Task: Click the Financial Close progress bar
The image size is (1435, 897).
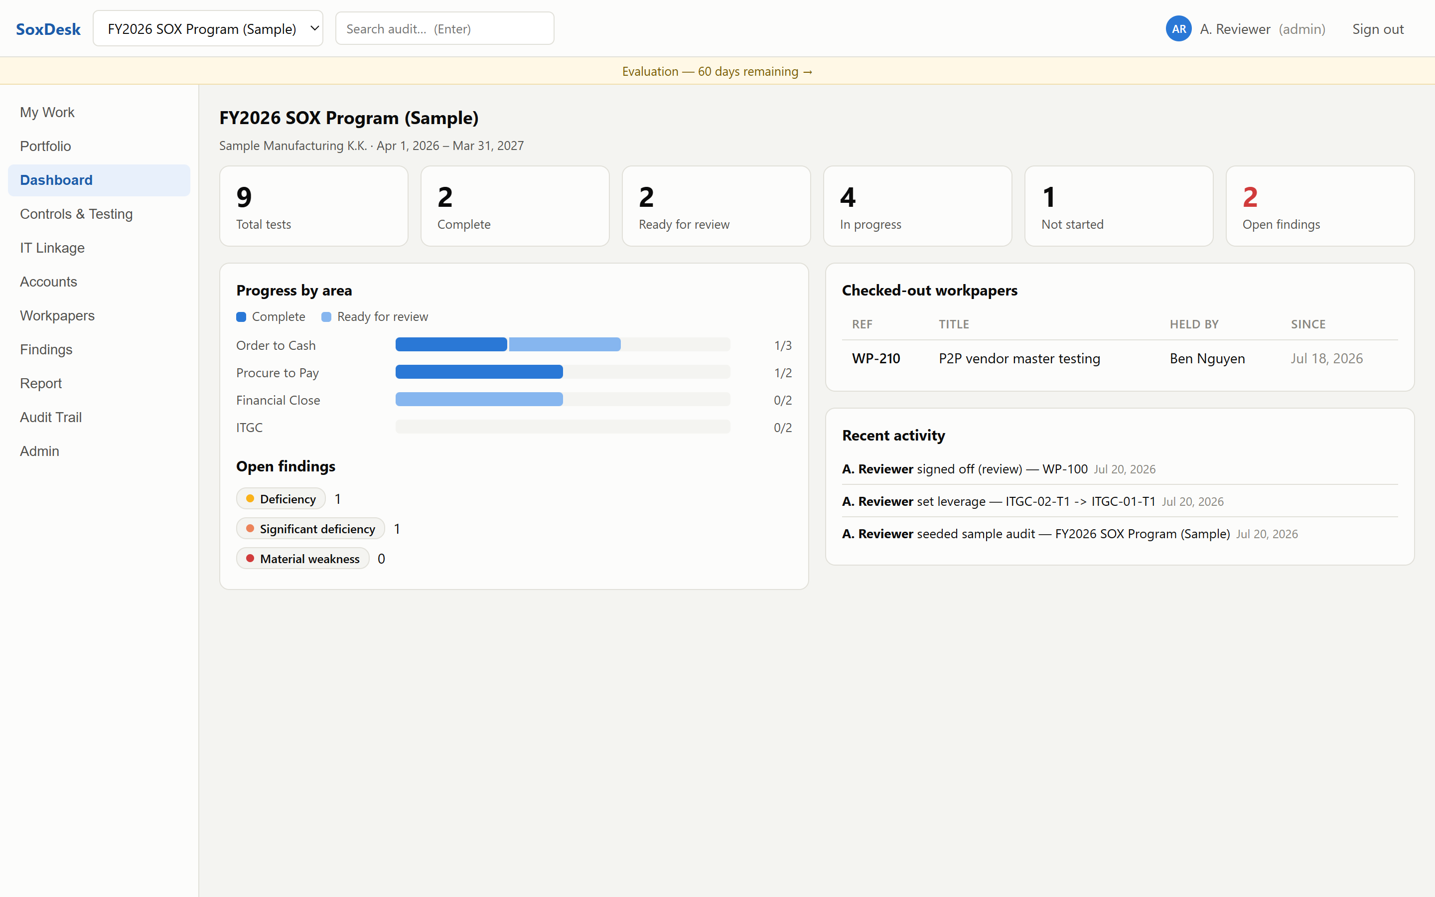Action: (563, 399)
